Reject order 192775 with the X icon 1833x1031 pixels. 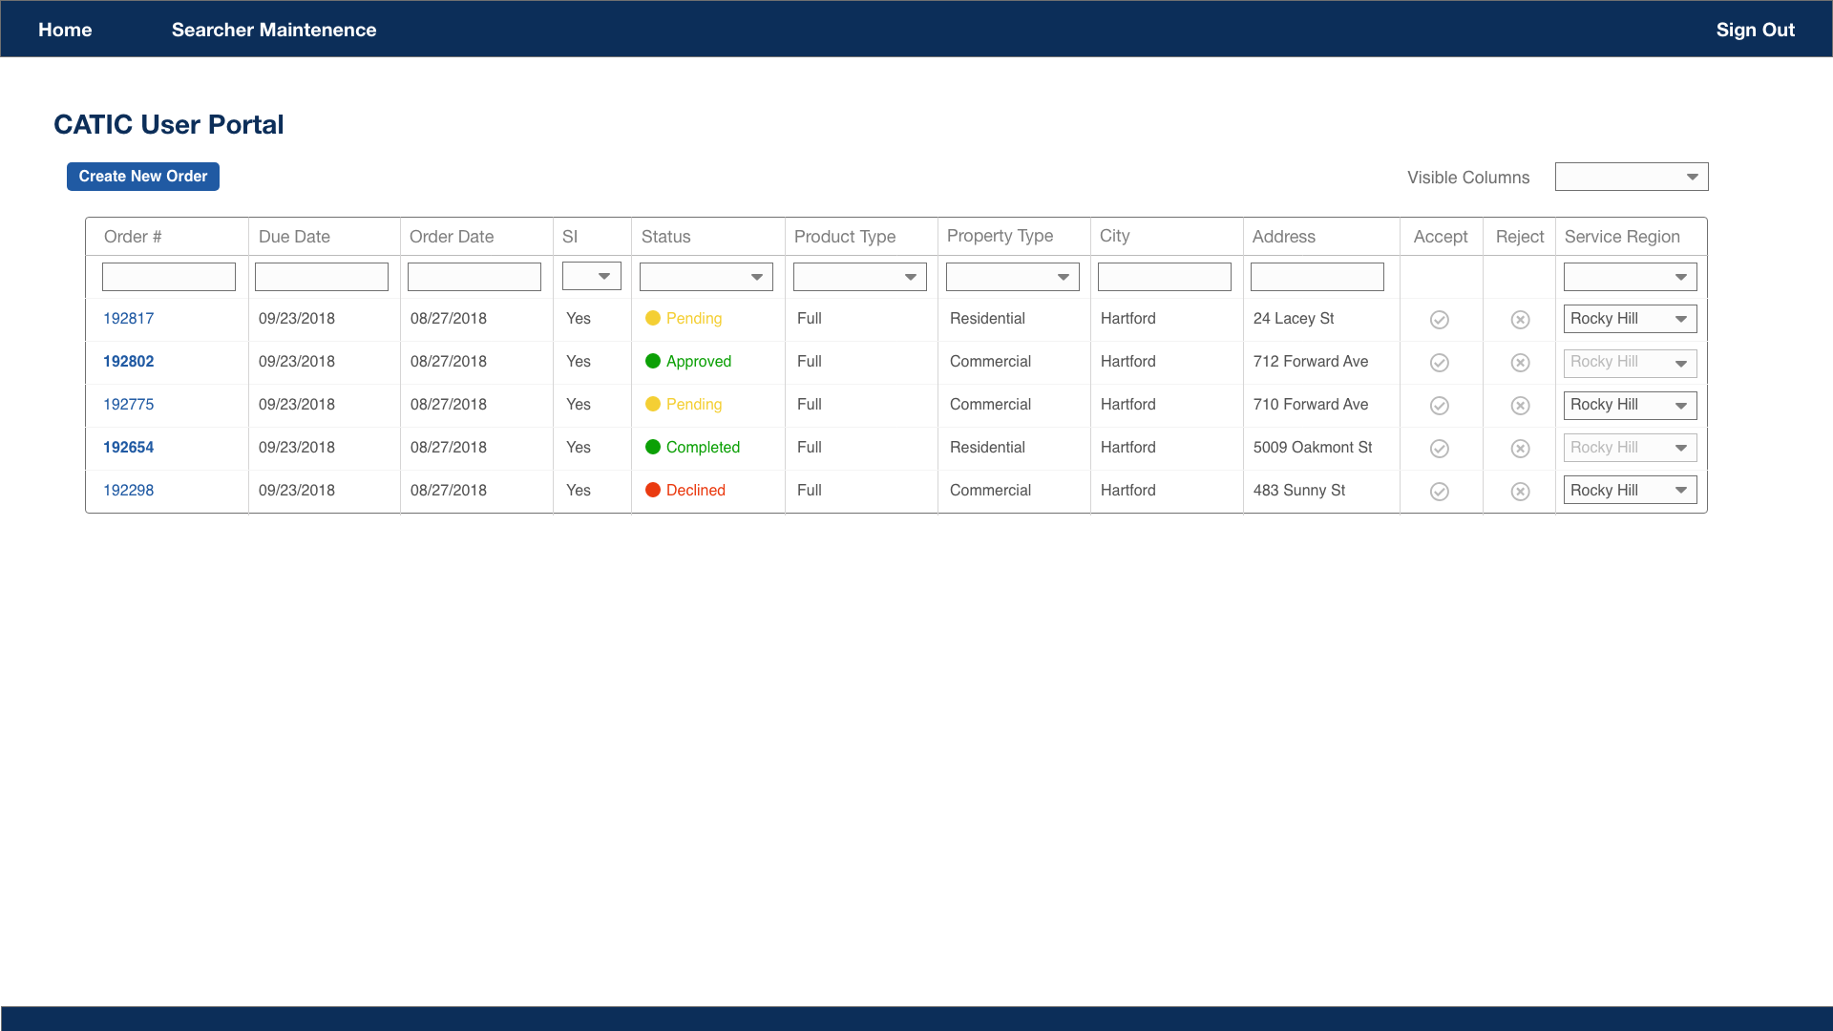tap(1521, 406)
